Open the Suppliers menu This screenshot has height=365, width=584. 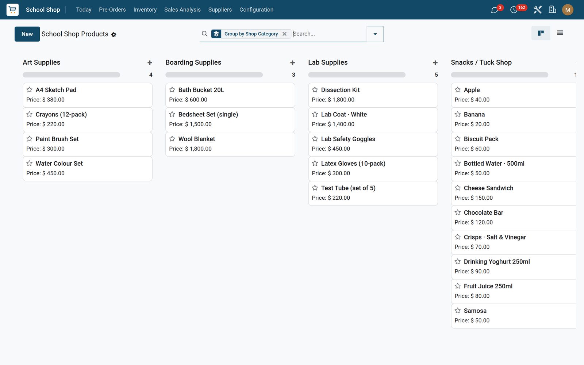point(220,9)
